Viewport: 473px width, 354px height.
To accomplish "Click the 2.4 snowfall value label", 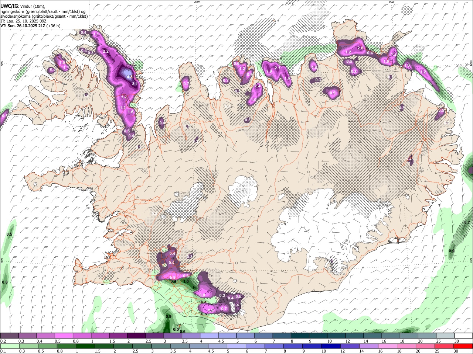I will click(258, 86).
